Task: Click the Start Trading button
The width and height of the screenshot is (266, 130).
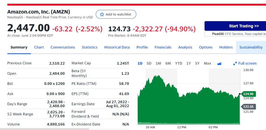Action: [235, 26]
